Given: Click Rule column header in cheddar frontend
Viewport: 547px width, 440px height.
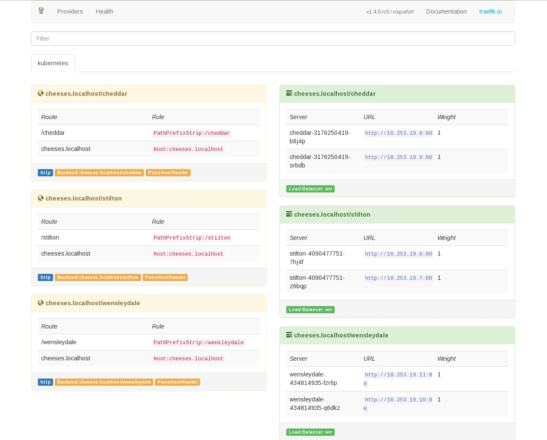Looking at the screenshot, I should point(158,117).
